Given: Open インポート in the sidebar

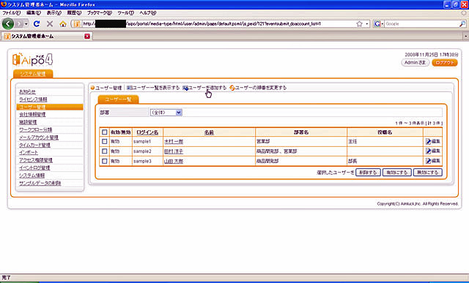Looking at the screenshot, I should 29,153.
